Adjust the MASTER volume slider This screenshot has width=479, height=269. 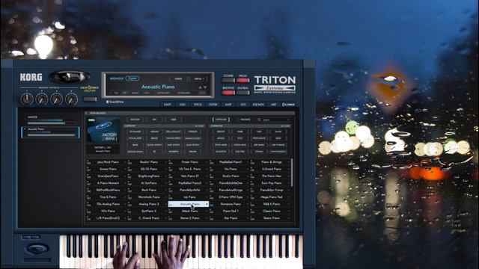point(51,123)
